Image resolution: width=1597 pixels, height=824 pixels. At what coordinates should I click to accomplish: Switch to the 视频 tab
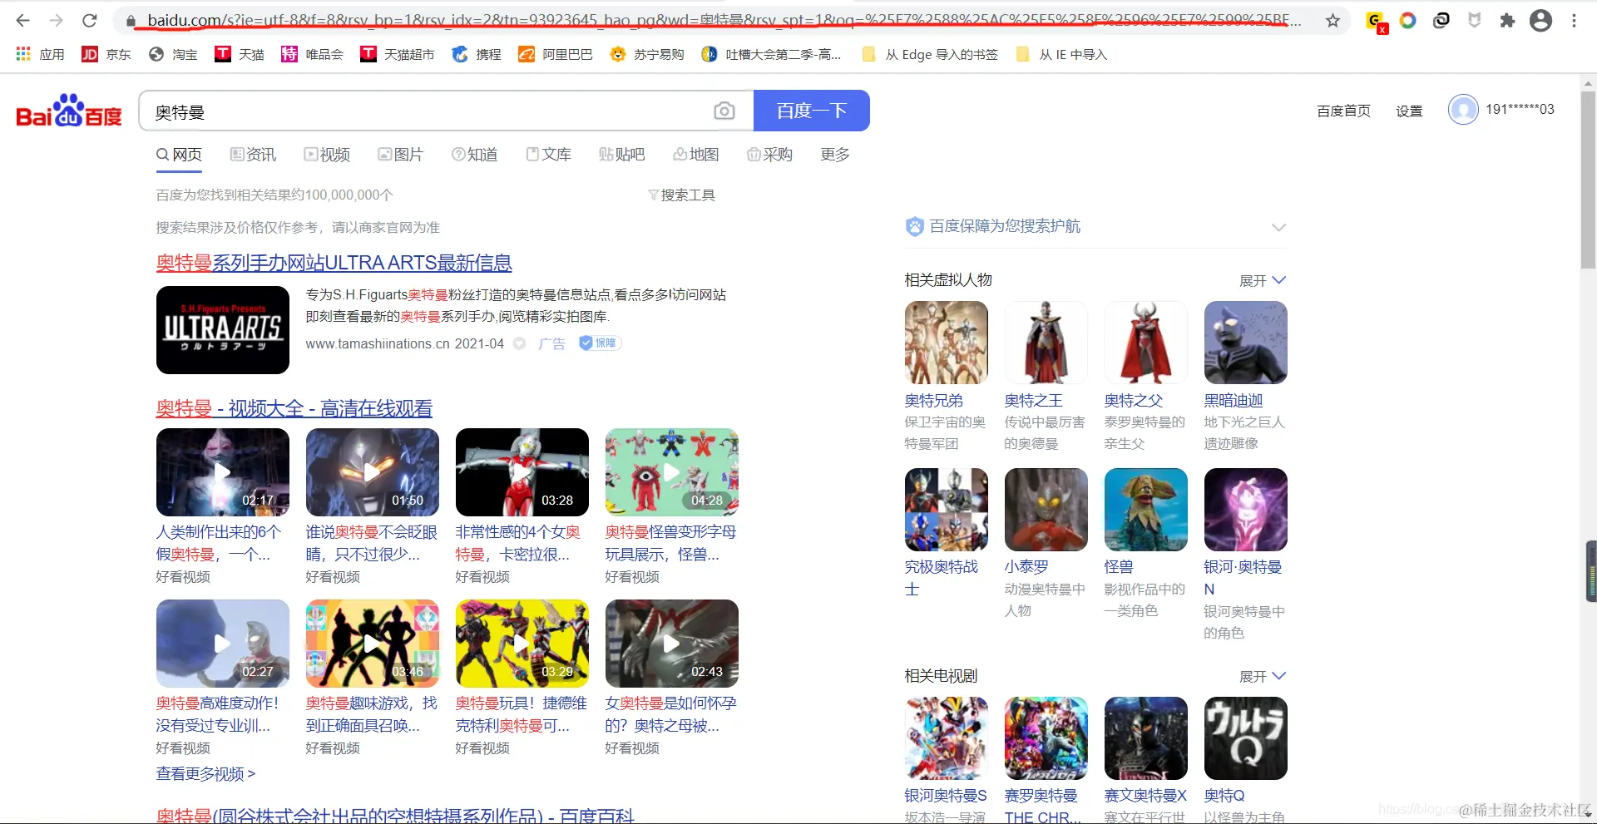tap(327, 155)
